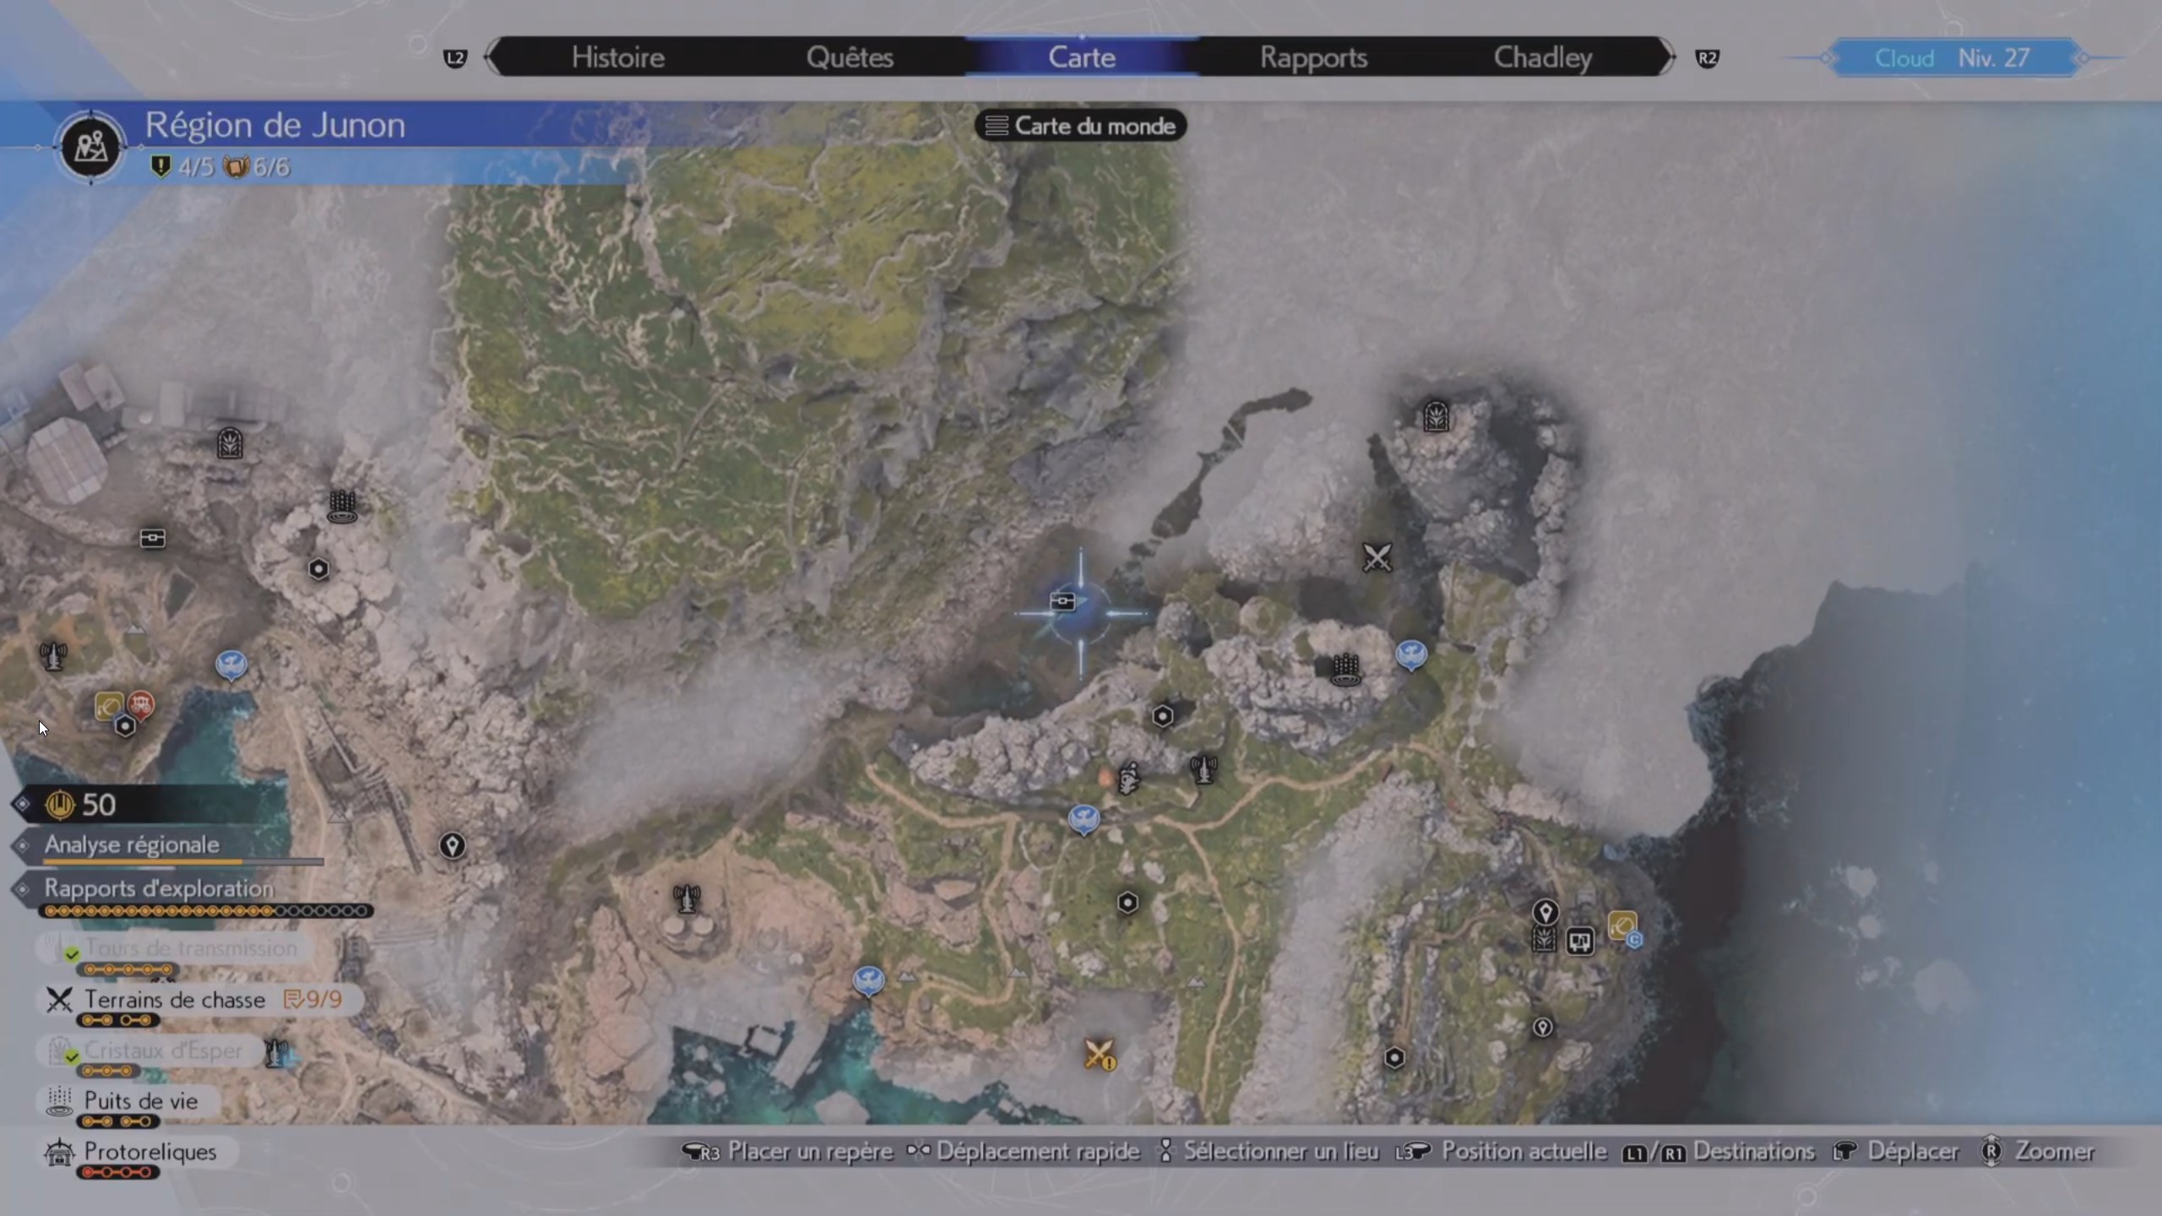Image resolution: width=2162 pixels, height=1216 pixels.
Task: Toggle the Protoreliques filter
Action: [149, 1152]
